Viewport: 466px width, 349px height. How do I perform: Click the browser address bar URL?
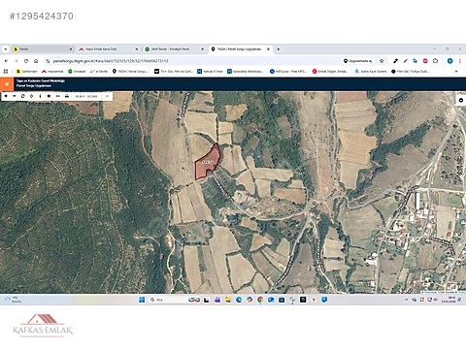[x=111, y=61]
